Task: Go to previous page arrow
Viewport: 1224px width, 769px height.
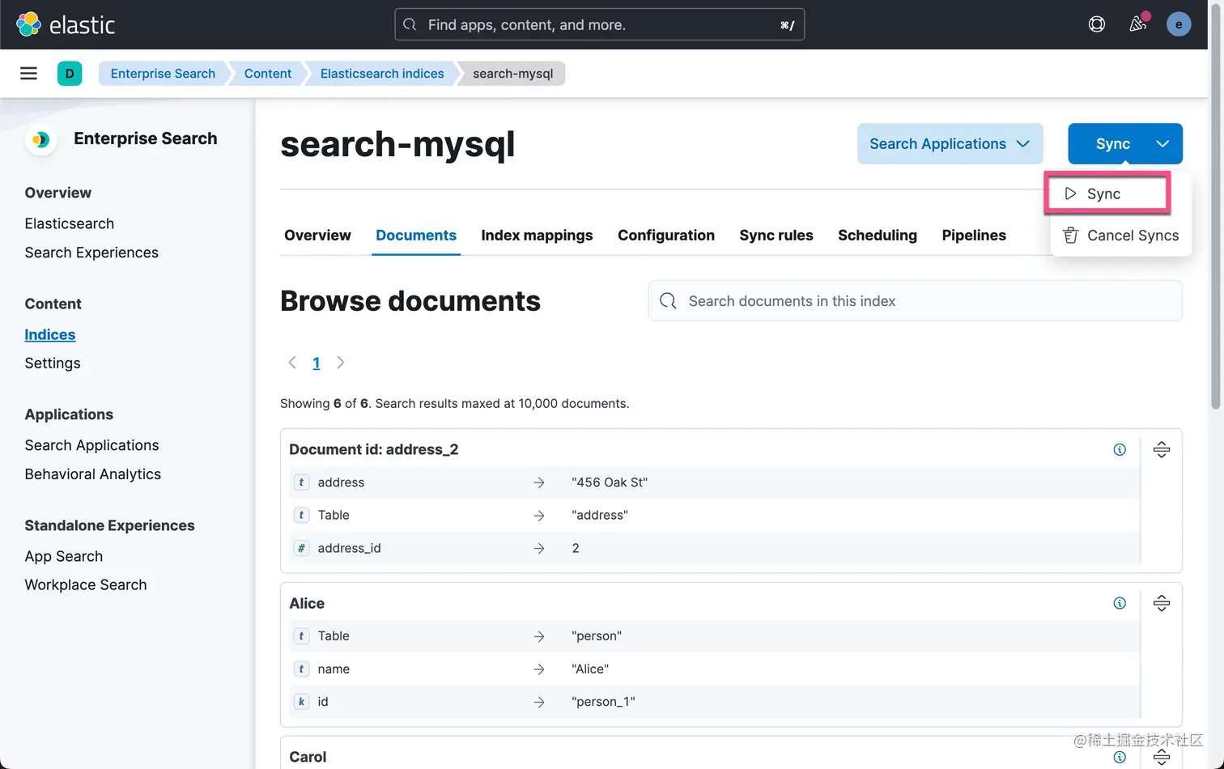Action: coord(292,363)
